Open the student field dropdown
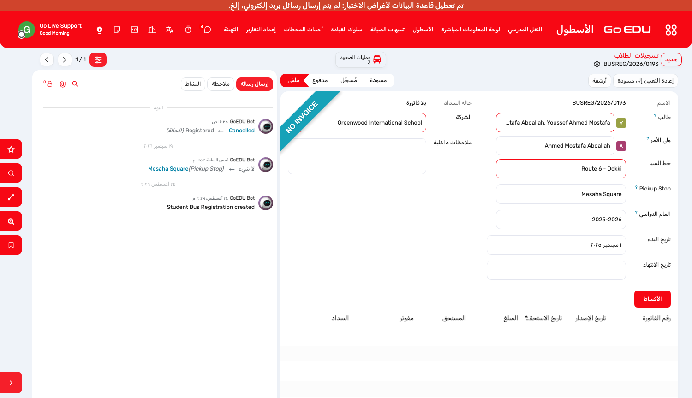 click(555, 123)
